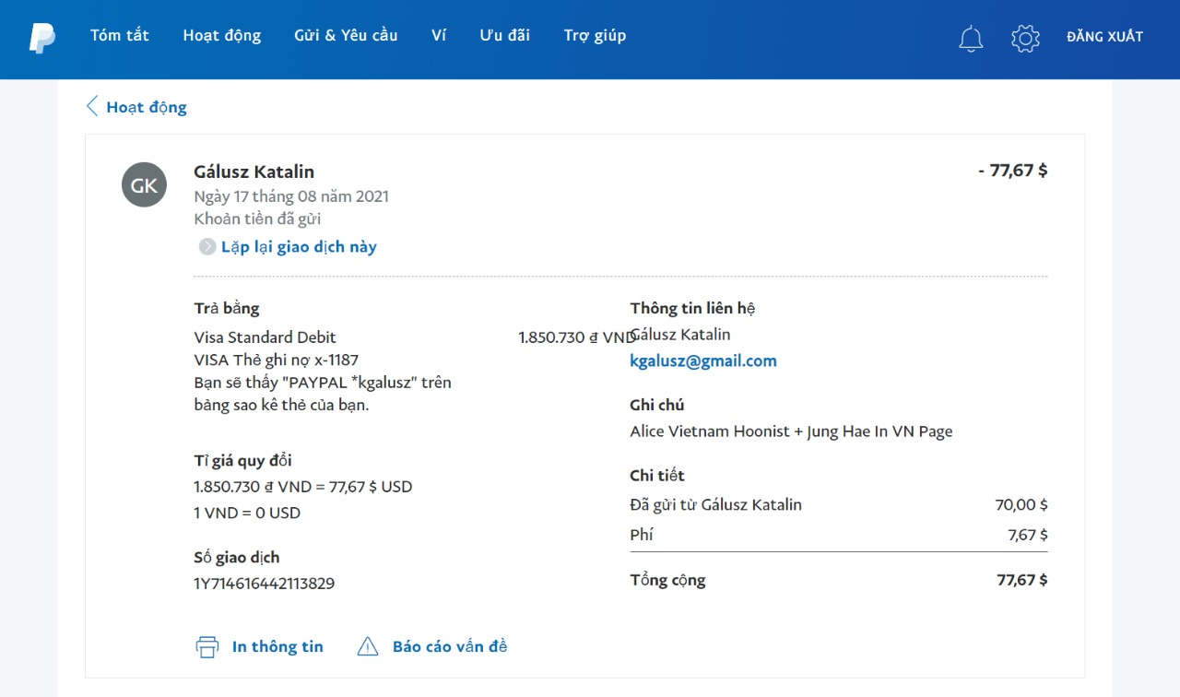Image resolution: width=1180 pixels, height=697 pixels.
Task: Click the warning triangle icon
Action: pyautogui.click(x=368, y=647)
